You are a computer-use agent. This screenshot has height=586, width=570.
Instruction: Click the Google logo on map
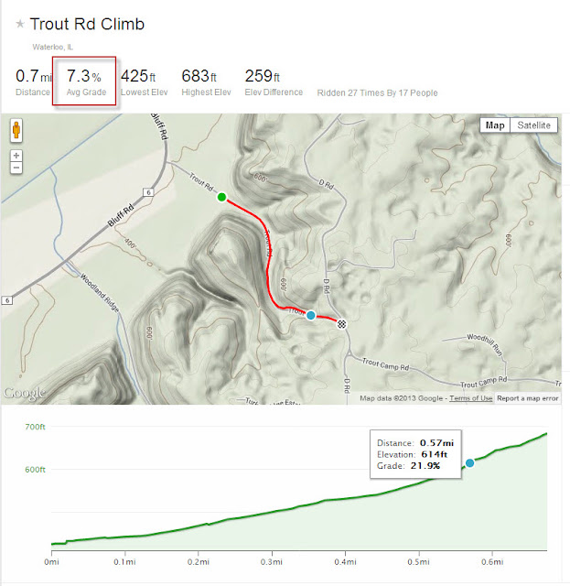[25, 393]
